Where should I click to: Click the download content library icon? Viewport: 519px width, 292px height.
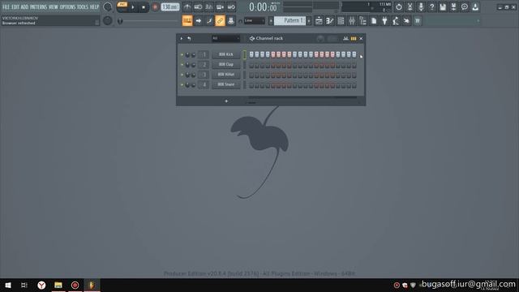point(475,7)
